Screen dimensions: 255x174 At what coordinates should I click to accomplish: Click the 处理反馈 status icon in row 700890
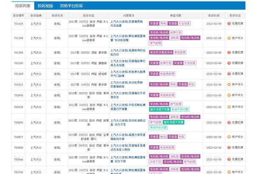click(x=229, y=122)
